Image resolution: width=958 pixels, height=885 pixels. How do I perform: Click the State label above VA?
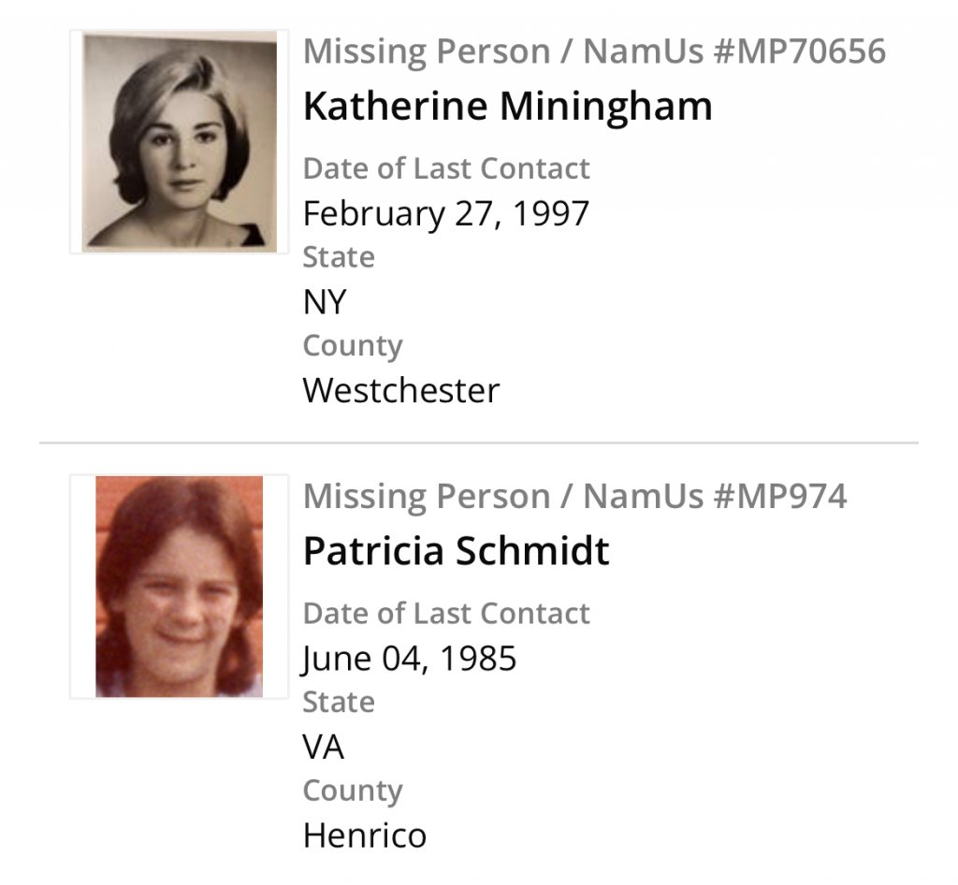click(x=338, y=702)
